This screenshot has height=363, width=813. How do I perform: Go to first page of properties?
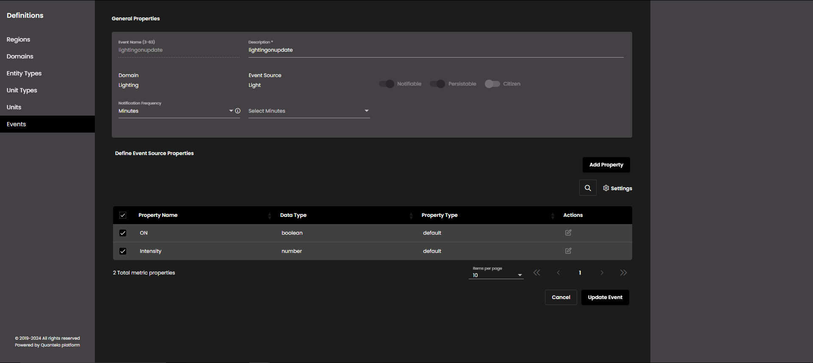[x=536, y=273]
